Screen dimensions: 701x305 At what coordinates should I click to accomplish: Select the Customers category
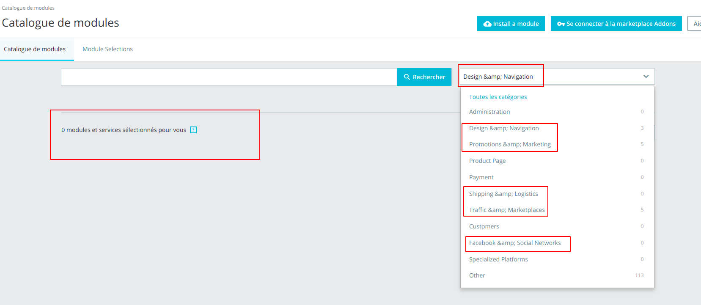557,226
